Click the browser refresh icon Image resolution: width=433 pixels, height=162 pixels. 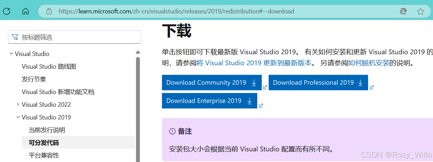[7, 11]
